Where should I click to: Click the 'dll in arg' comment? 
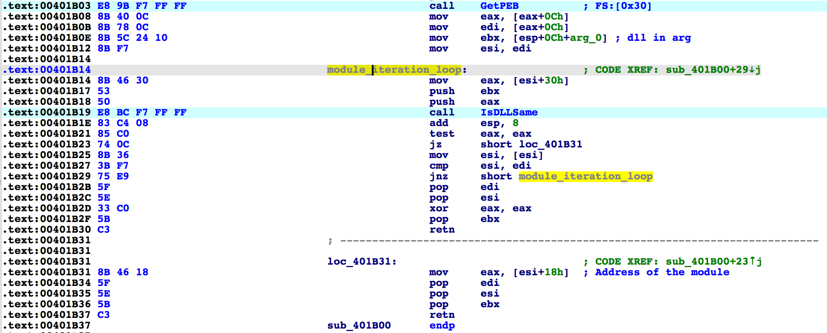point(659,38)
